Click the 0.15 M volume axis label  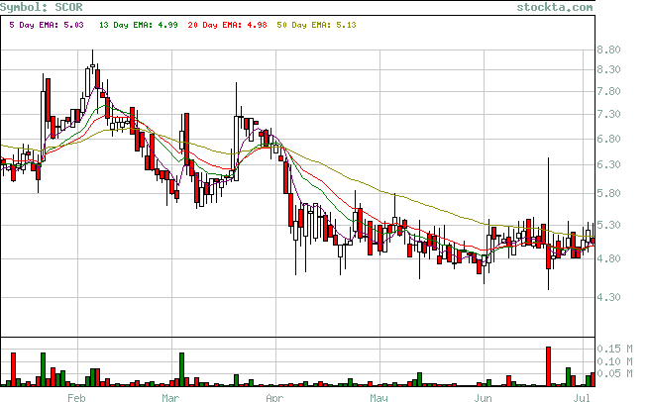click(614, 350)
